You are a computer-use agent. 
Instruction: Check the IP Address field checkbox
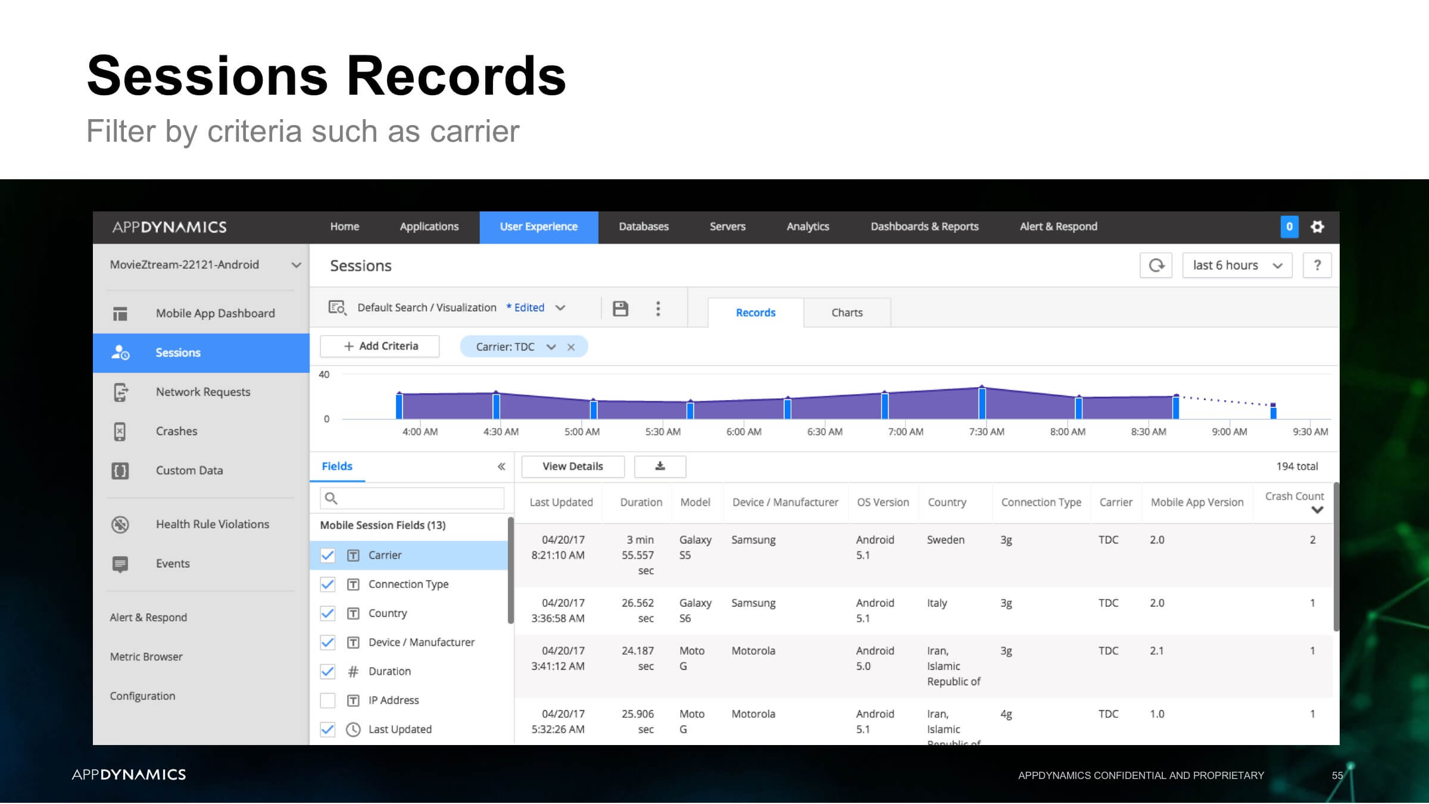click(x=327, y=700)
